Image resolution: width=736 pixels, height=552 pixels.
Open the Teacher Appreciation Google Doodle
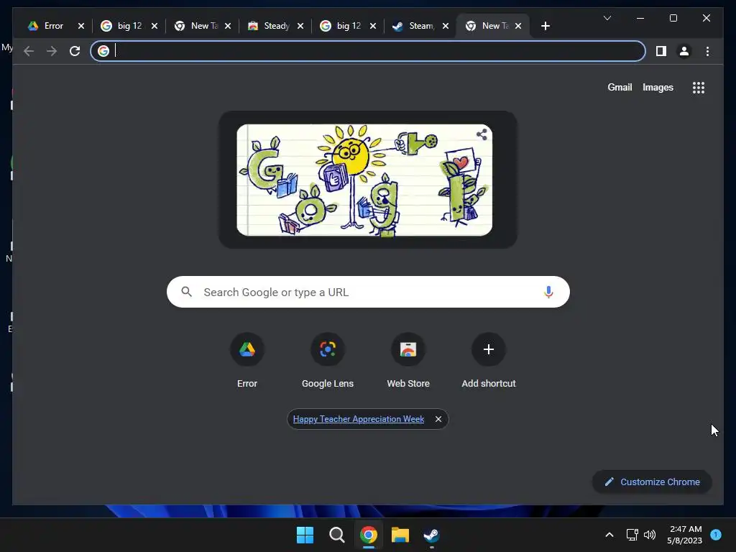click(364, 180)
